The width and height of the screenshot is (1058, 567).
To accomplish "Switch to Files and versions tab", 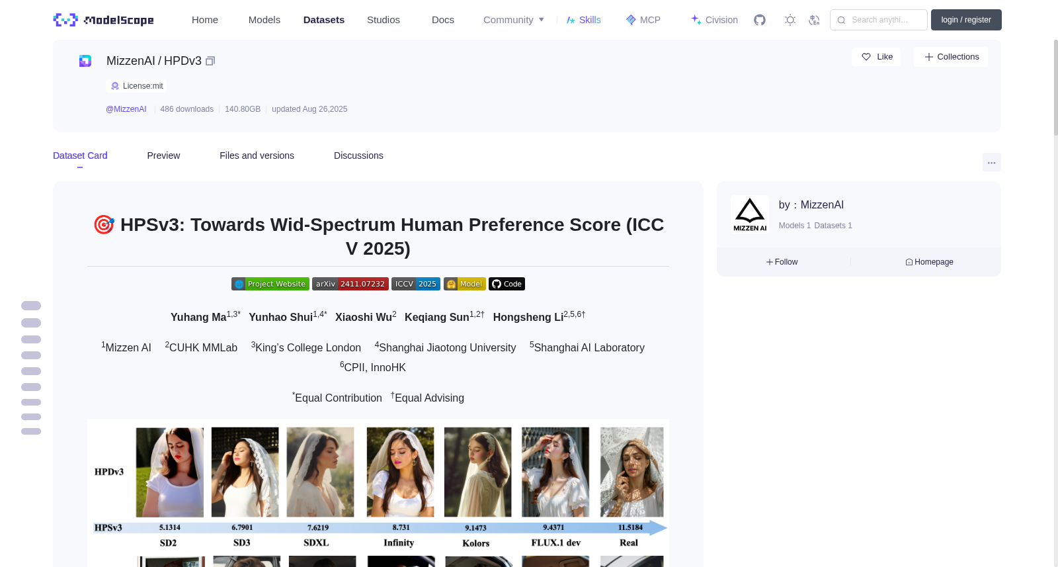I will (257, 155).
